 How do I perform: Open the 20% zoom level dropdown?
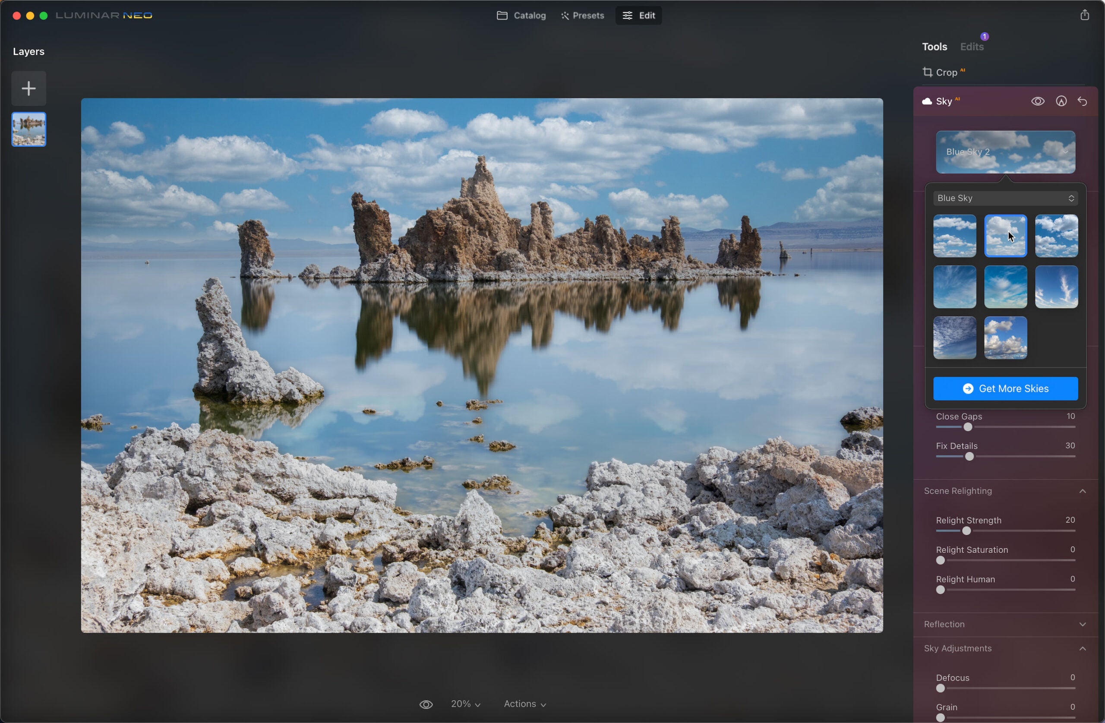coord(465,704)
